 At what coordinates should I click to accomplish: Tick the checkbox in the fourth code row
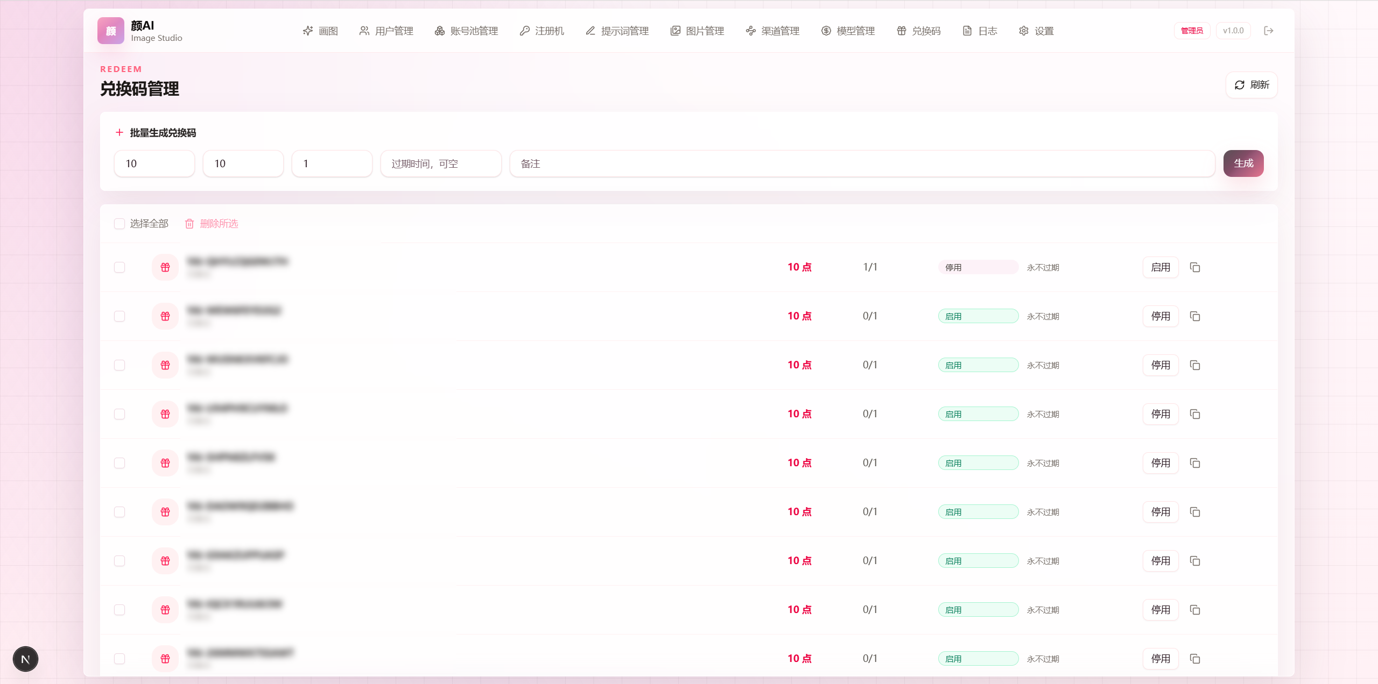click(x=119, y=414)
